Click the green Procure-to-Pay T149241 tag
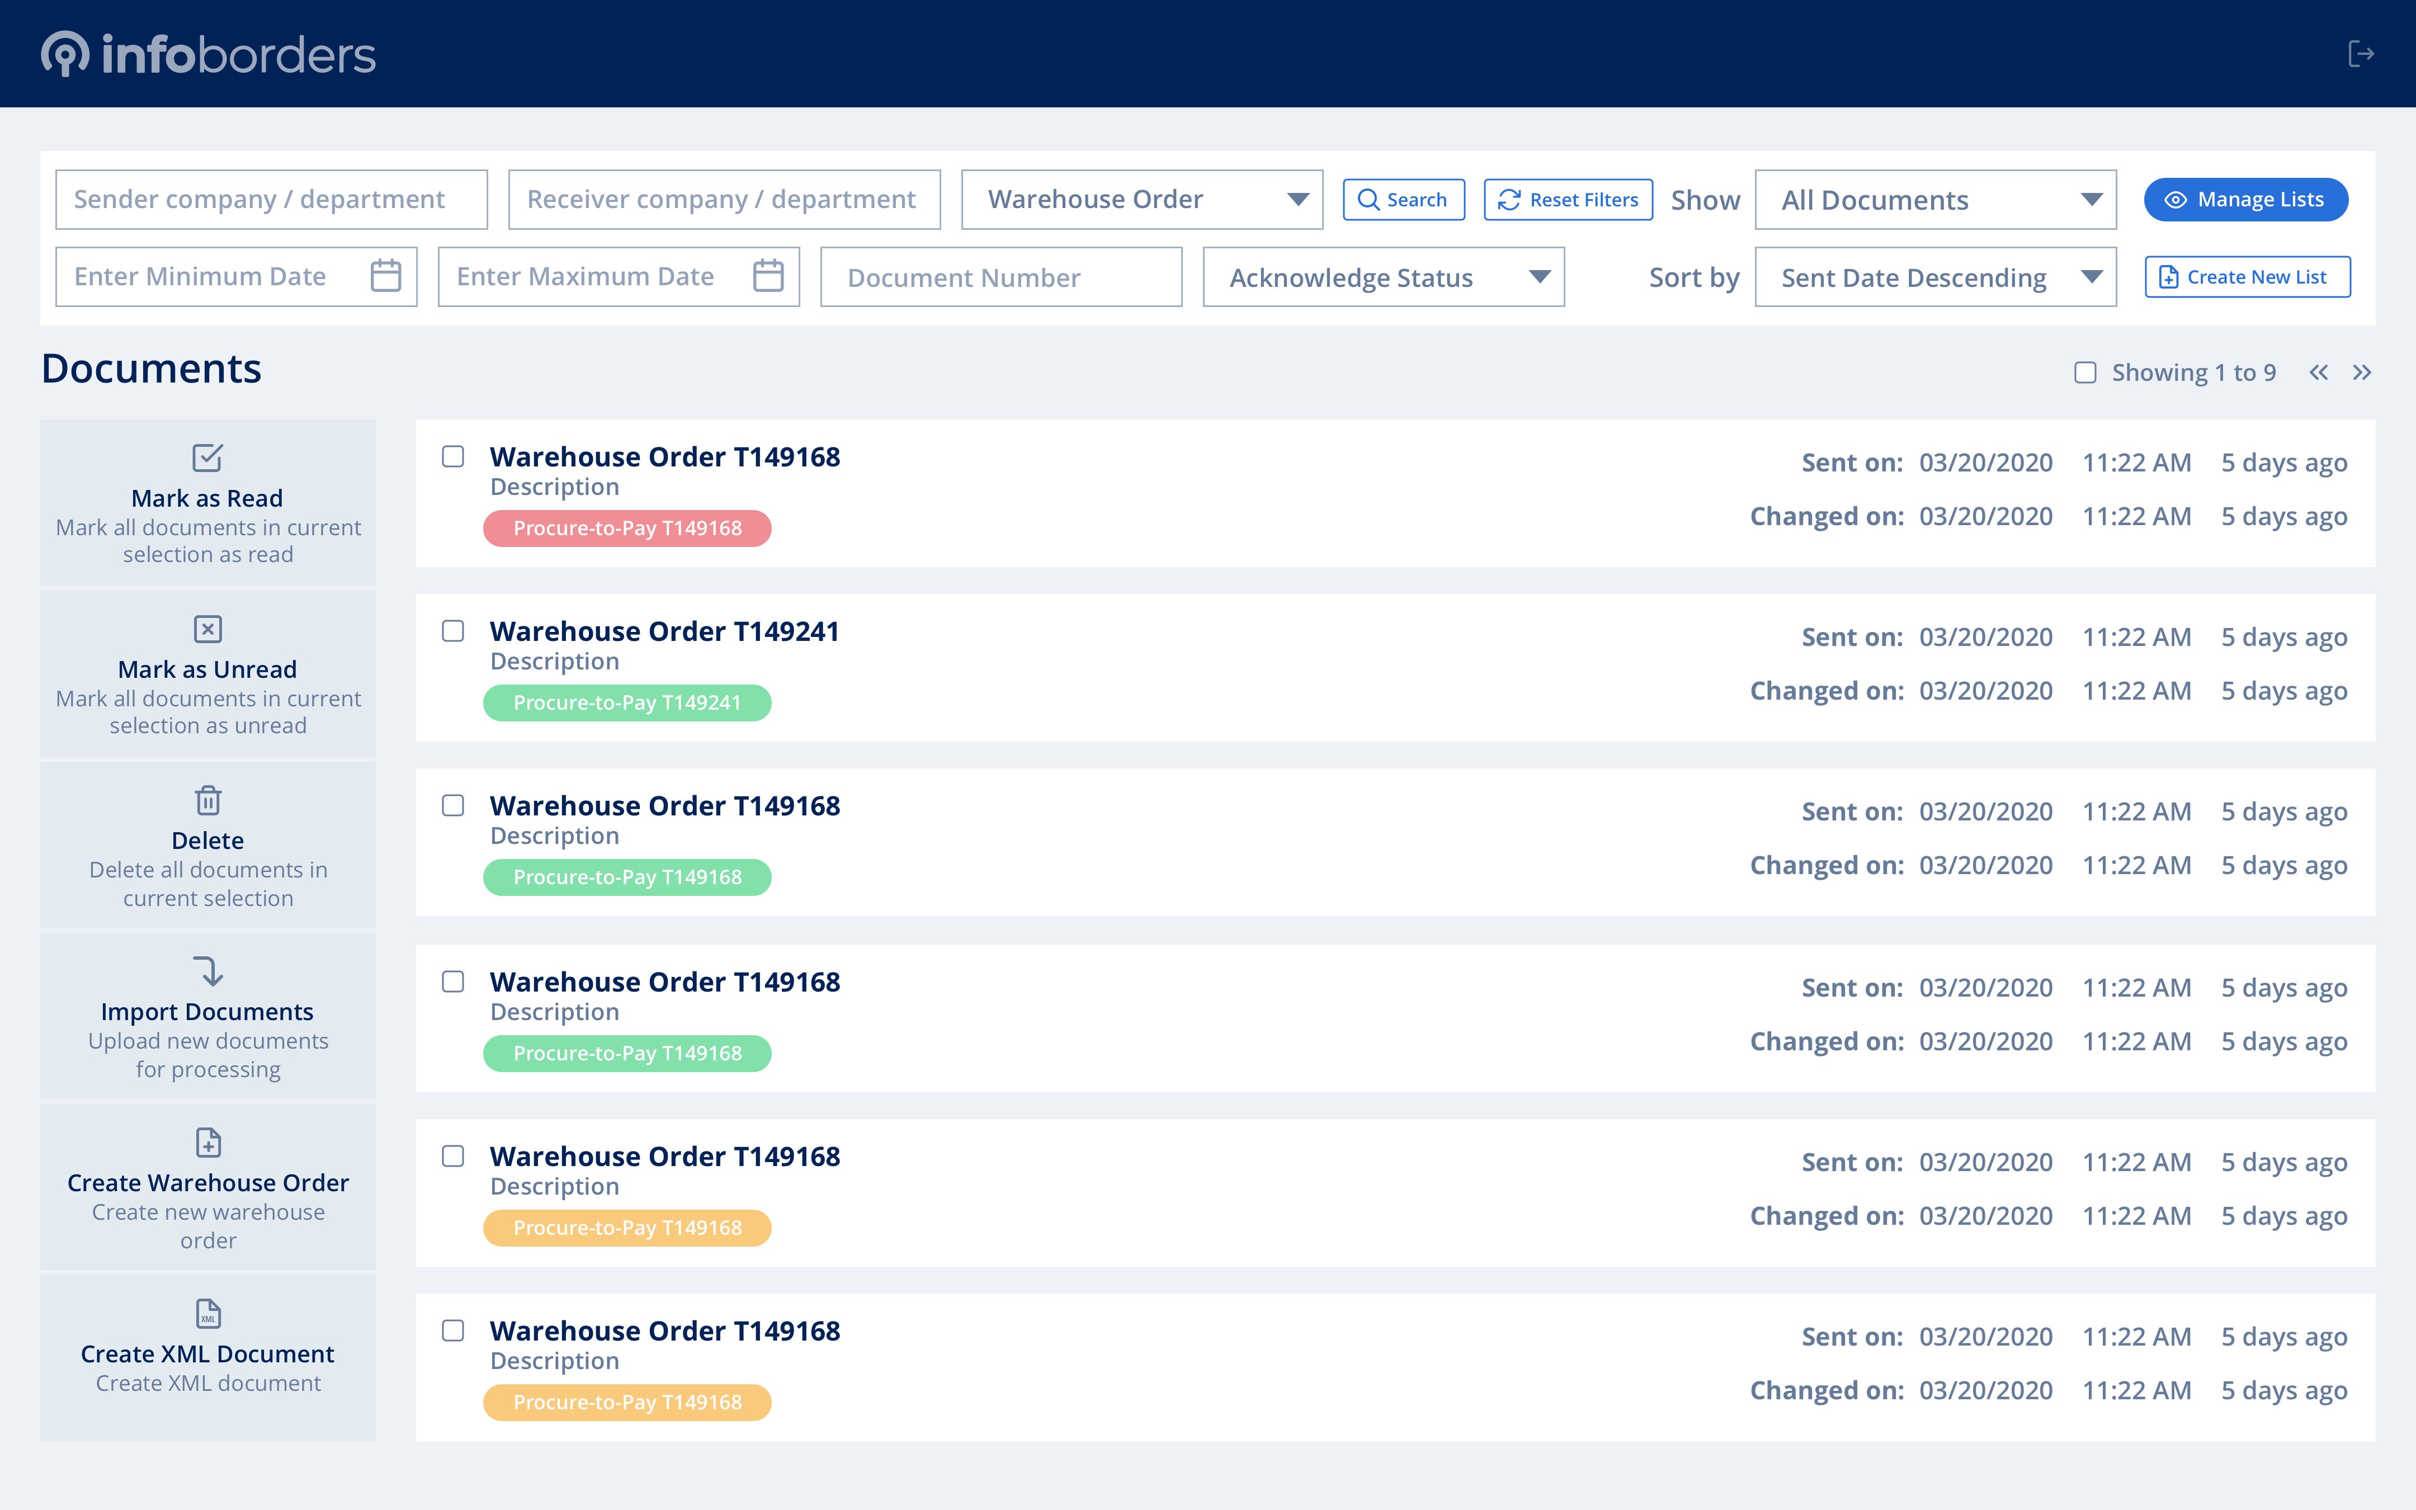The width and height of the screenshot is (2416, 1510). [x=627, y=703]
